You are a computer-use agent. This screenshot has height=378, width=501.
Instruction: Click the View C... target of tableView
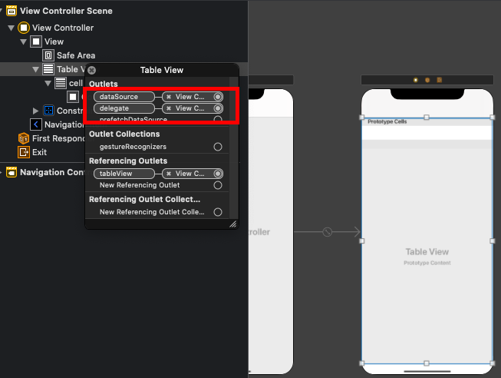coord(190,174)
